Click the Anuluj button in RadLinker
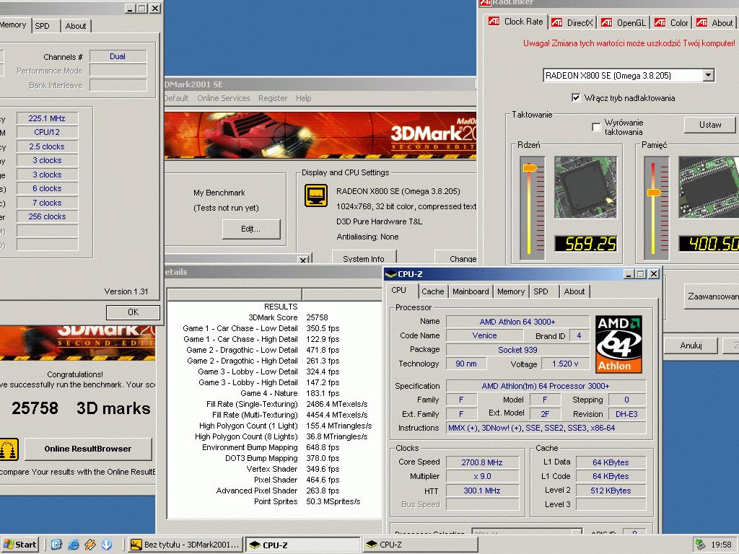This screenshot has height=554, width=739. click(691, 346)
